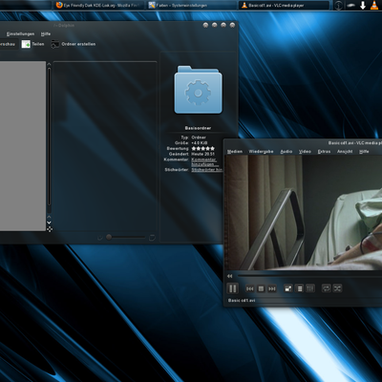Viewport: 382px width, 382px height.
Task: Click the Teilen split view button
Action: (32, 44)
